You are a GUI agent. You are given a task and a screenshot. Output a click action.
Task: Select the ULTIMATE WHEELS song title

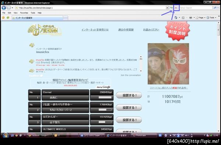(55, 129)
